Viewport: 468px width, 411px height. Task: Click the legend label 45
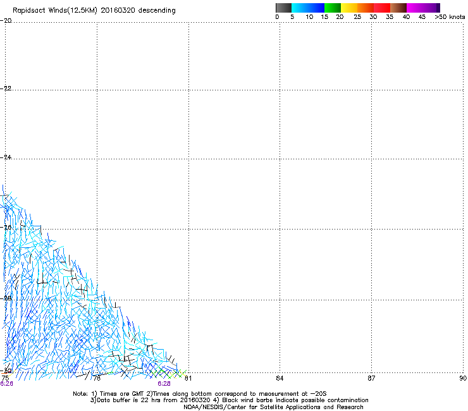pos(422,17)
